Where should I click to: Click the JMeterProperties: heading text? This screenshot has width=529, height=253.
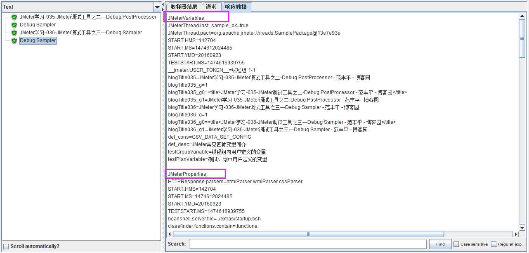(x=188, y=174)
